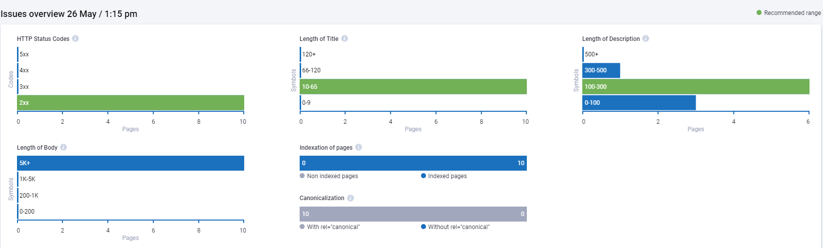Toggle Without rel="canonical" legend item
The width and height of the screenshot is (823, 248).
[455, 227]
